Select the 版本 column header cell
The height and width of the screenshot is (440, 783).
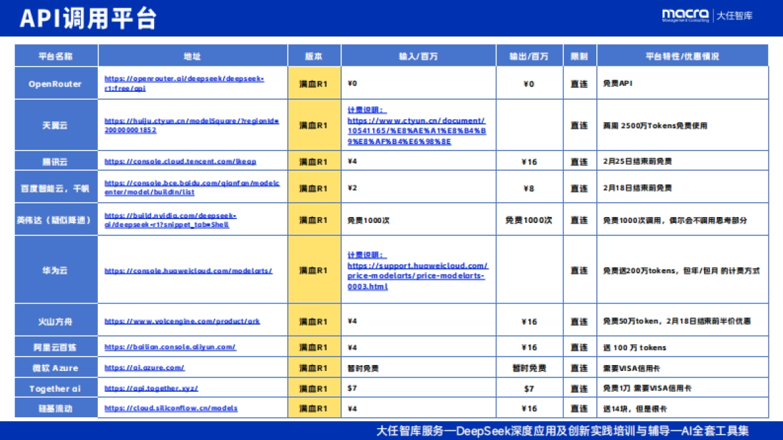(313, 55)
